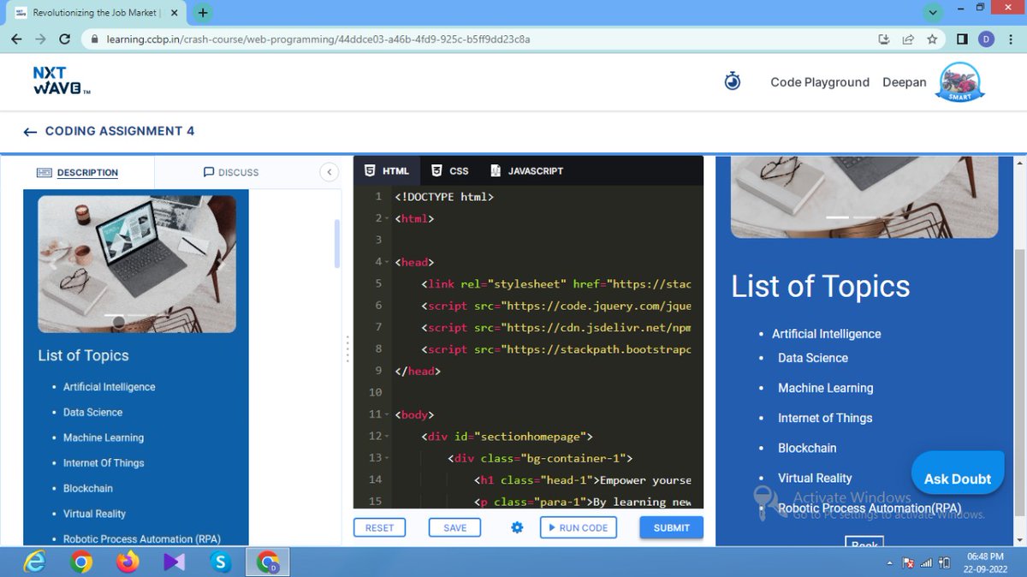Click the network signal icon in tray
Screen dimensions: 1027x577
point(926,563)
